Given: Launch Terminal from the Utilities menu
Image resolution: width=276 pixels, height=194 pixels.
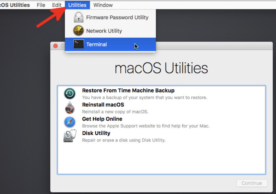Looking at the screenshot, I should pyautogui.click(x=110, y=44).
